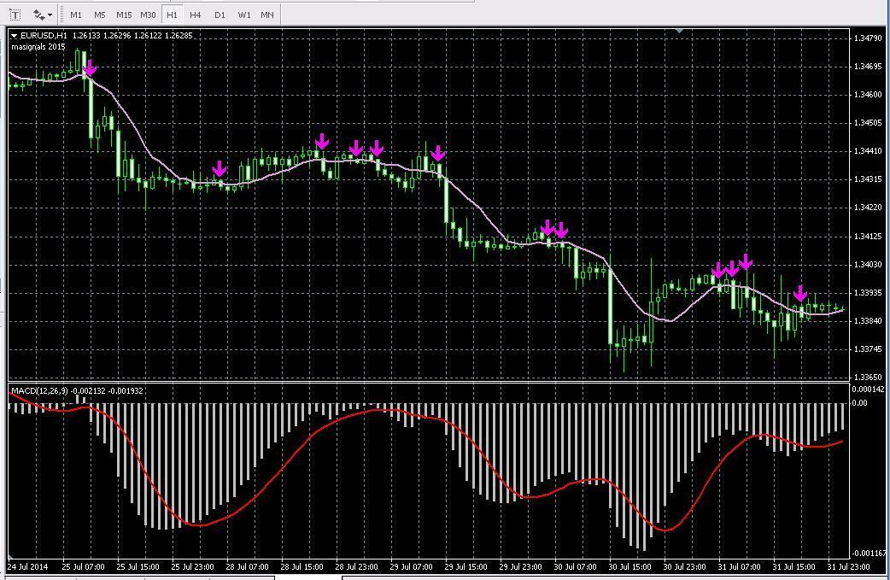This screenshot has height=580, width=890.
Task: Click MACD scale value 0.000142
Action: pyautogui.click(x=868, y=390)
